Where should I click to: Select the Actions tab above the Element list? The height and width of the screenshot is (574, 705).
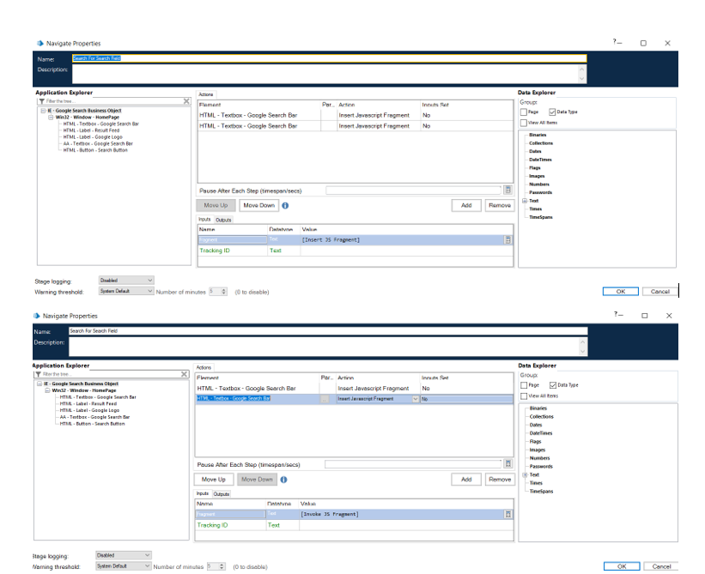[x=206, y=94]
